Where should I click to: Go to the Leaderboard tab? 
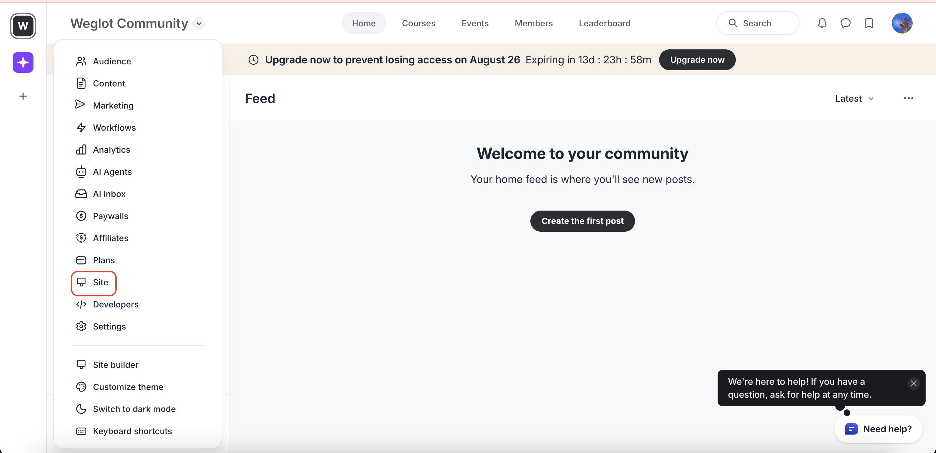pos(604,23)
